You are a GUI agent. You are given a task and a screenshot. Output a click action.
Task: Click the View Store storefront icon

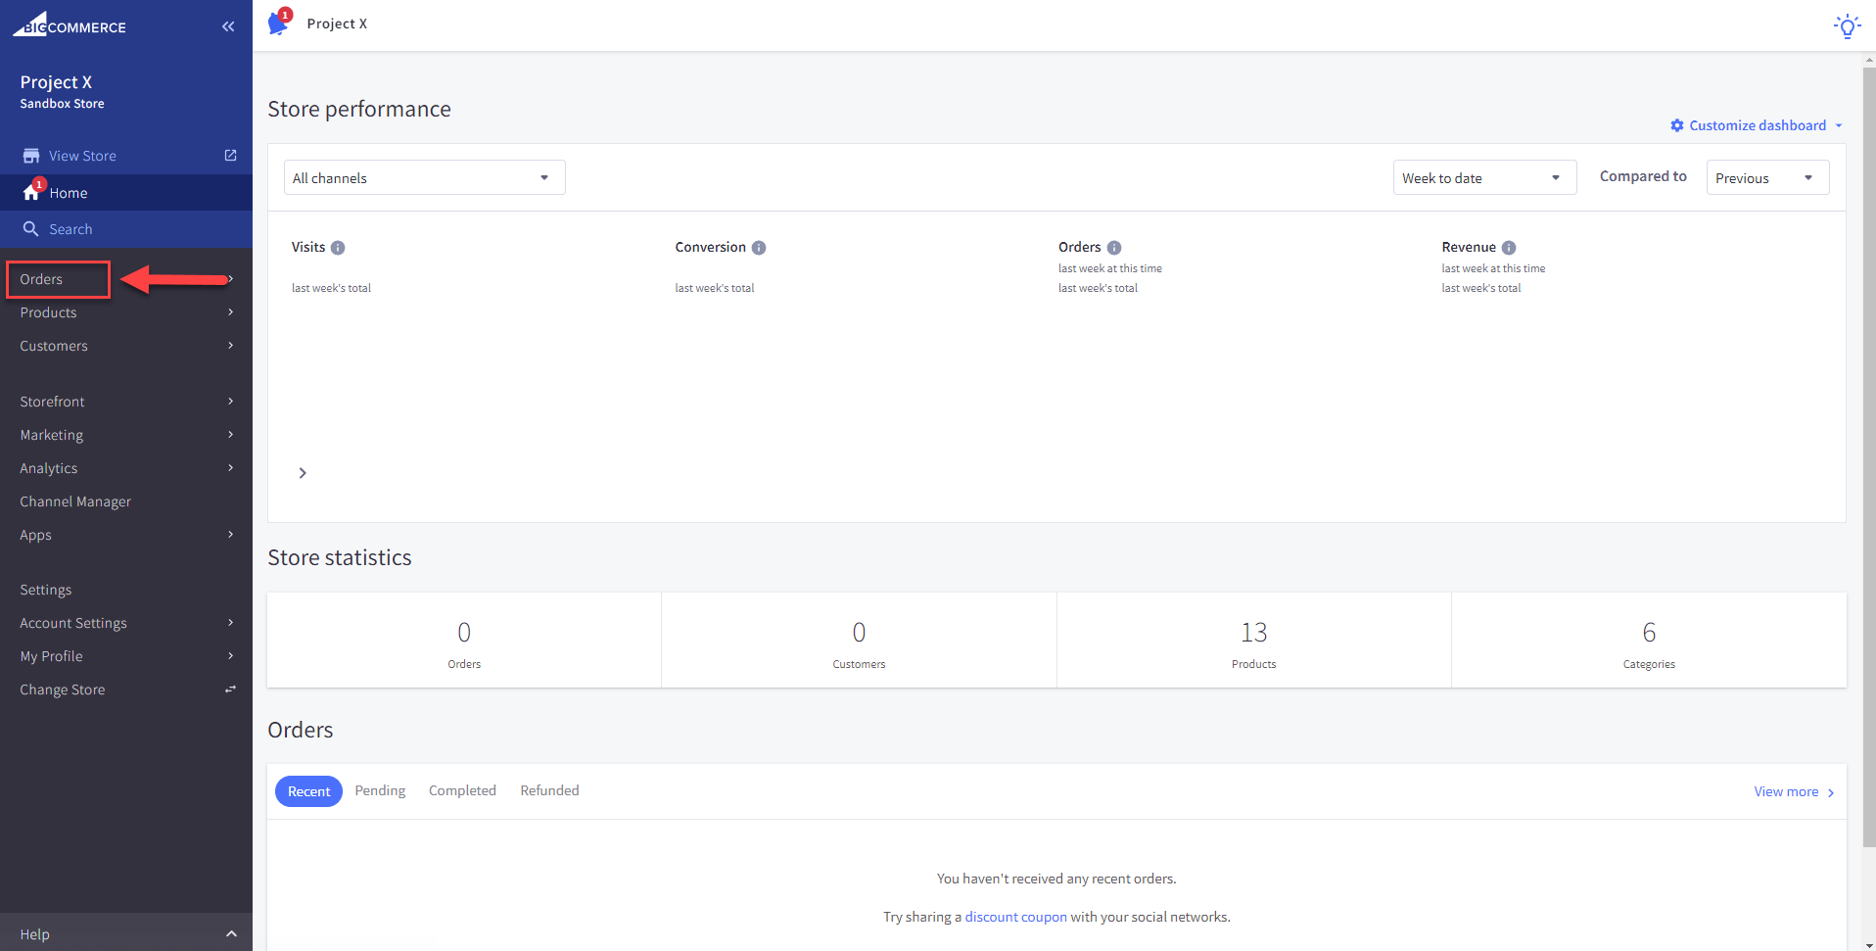[x=31, y=156]
